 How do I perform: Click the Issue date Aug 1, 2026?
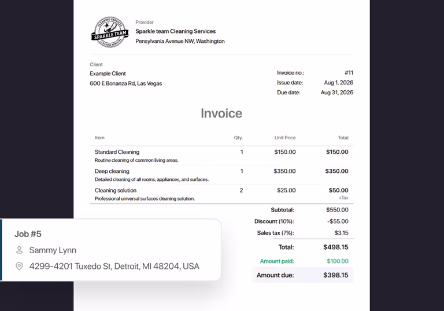[339, 83]
